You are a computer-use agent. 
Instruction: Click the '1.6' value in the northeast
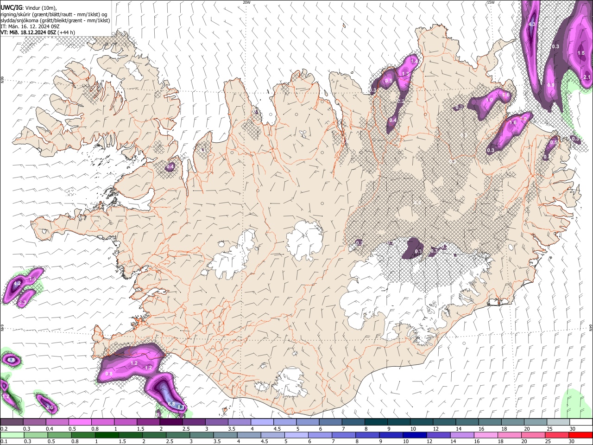(513, 123)
